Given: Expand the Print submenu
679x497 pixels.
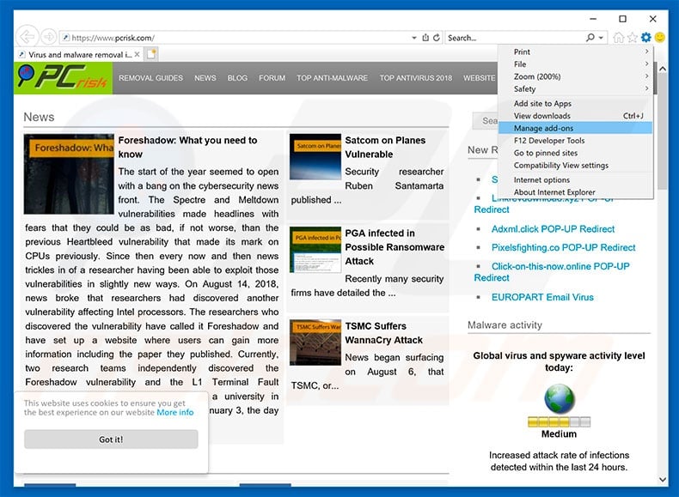Looking at the screenshot, I should click(x=647, y=52).
